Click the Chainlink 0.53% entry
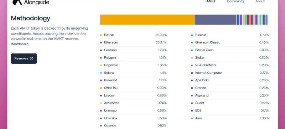The height and width of the screenshot is (129, 285). point(133,118)
